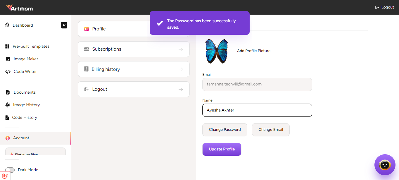This screenshot has width=399, height=180.
Task: Click the purple Update Profile button
Action: coord(222,149)
